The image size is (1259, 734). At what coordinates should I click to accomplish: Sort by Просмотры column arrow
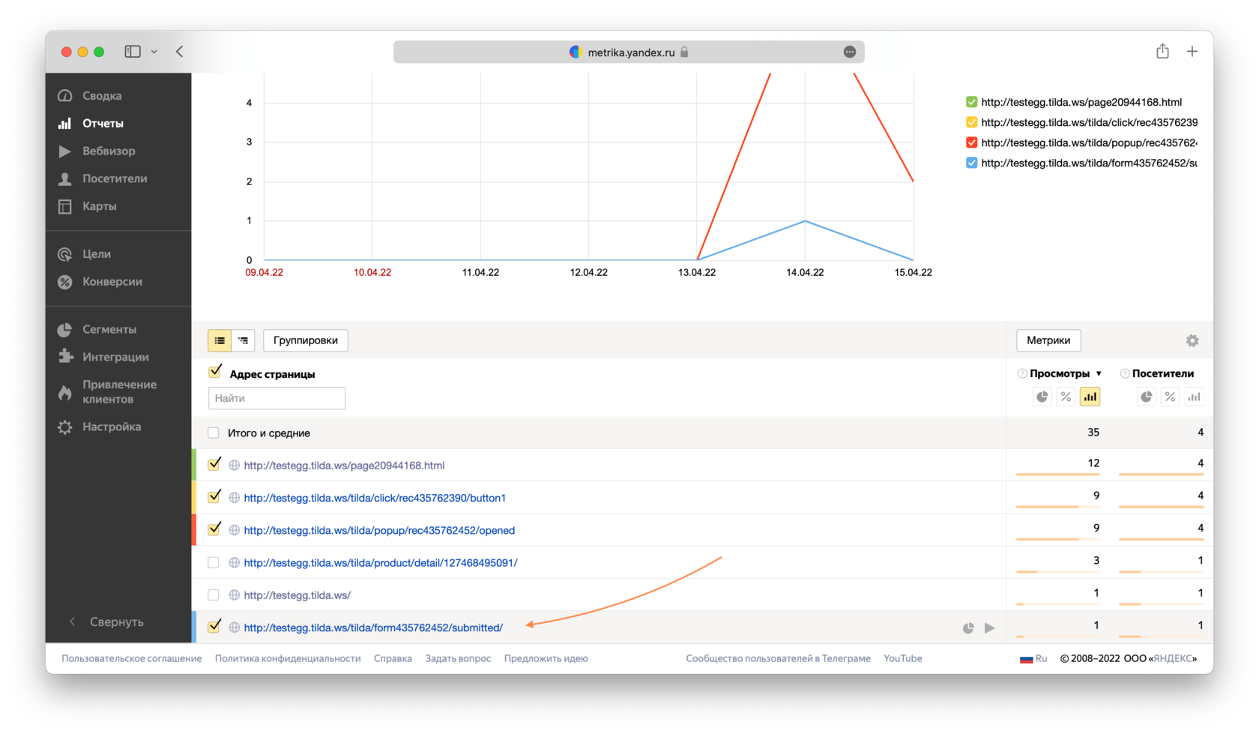[1099, 374]
